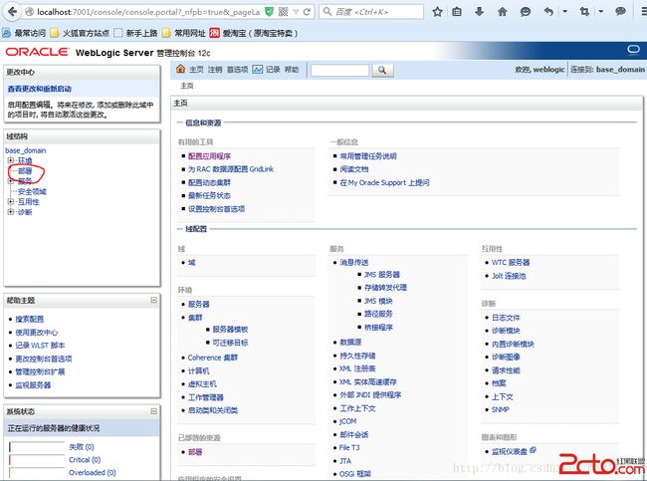Collapse the 系统状态 panel
647x481 pixels.
coord(153,411)
